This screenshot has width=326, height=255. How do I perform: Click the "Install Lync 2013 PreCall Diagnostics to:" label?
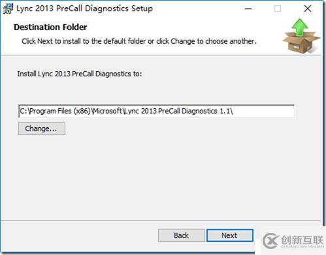pos(80,74)
